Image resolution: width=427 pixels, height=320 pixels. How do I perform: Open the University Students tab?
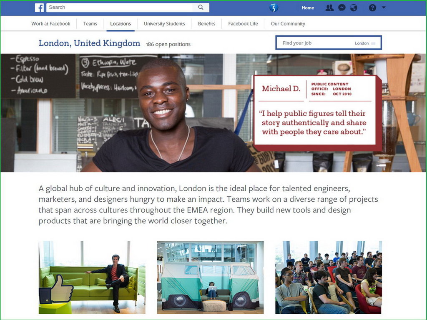click(x=164, y=24)
